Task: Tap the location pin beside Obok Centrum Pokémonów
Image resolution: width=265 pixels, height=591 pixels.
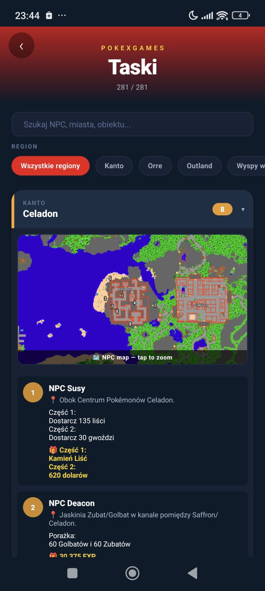Action: click(53, 400)
